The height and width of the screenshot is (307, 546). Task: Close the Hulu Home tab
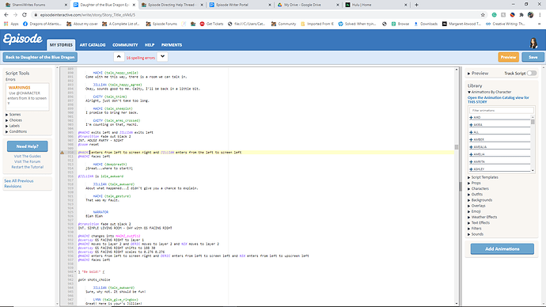pyautogui.click(x=405, y=5)
